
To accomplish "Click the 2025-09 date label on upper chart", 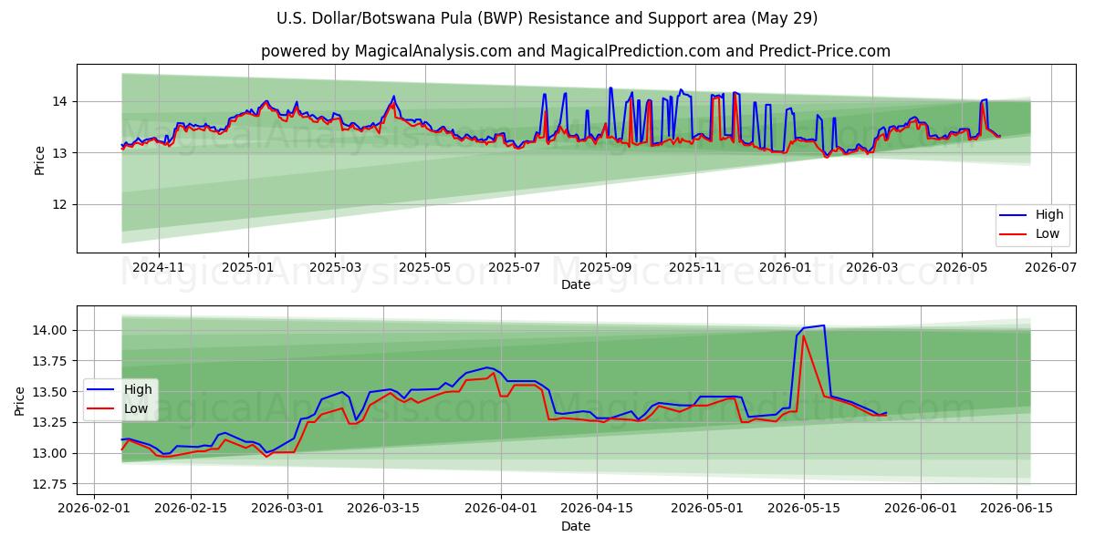I will click(606, 268).
